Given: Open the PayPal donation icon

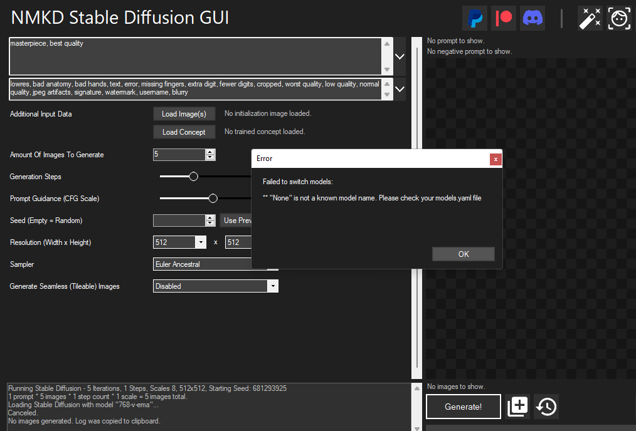Looking at the screenshot, I should (475, 19).
